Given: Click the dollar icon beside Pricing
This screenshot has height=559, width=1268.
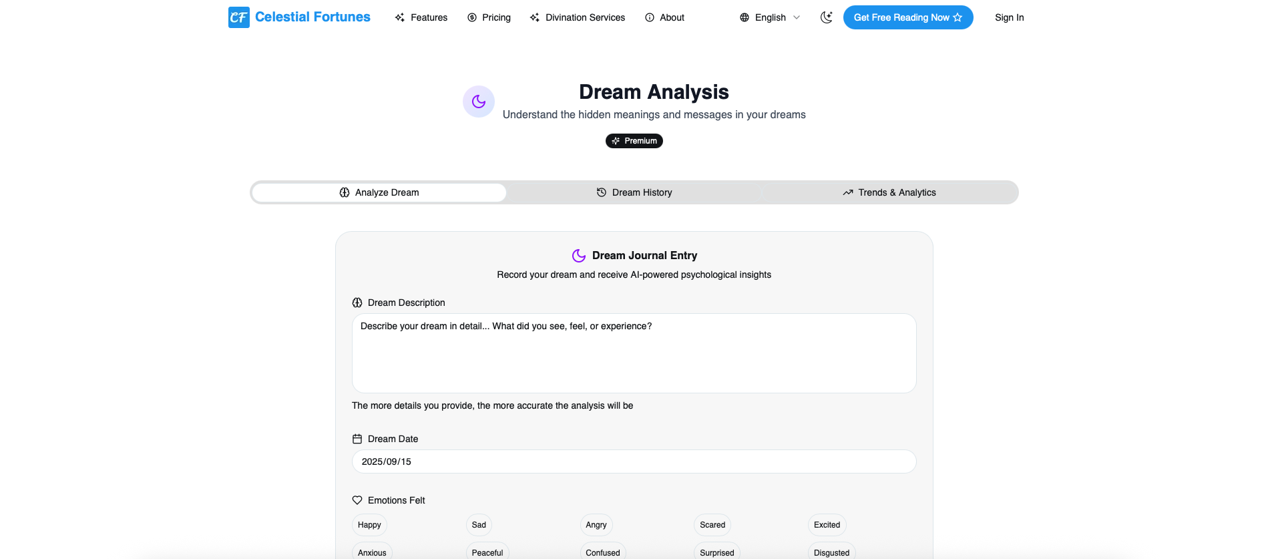Looking at the screenshot, I should [472, 17].
